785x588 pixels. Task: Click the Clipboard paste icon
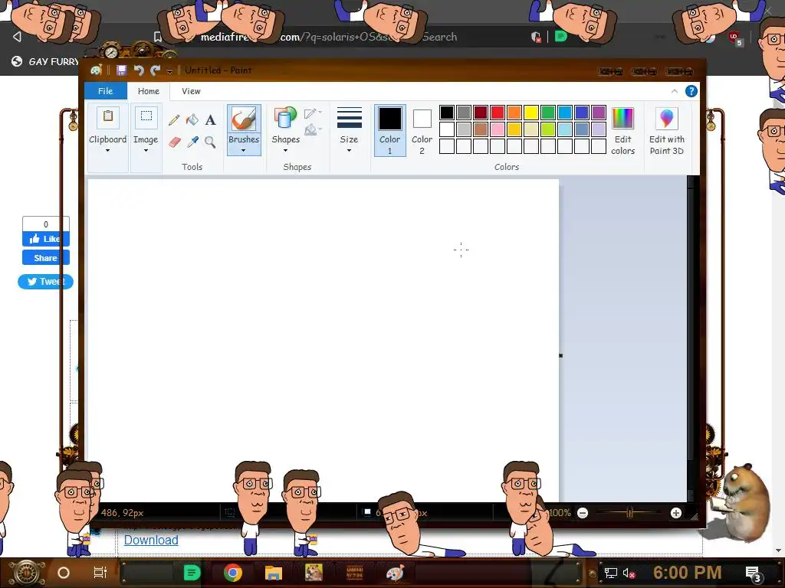[107, 117]
